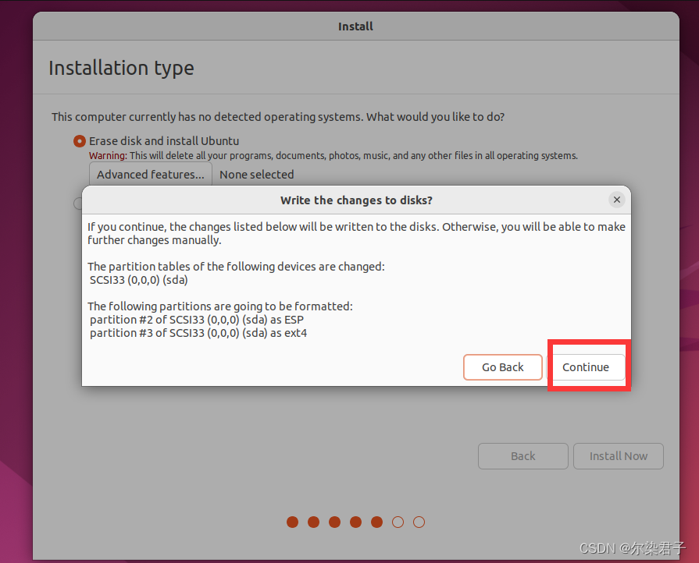The height and width of the screenshot is (563, 699).
Task: Click the Write the changes to disks? title
Action: (x=356, y=200)
